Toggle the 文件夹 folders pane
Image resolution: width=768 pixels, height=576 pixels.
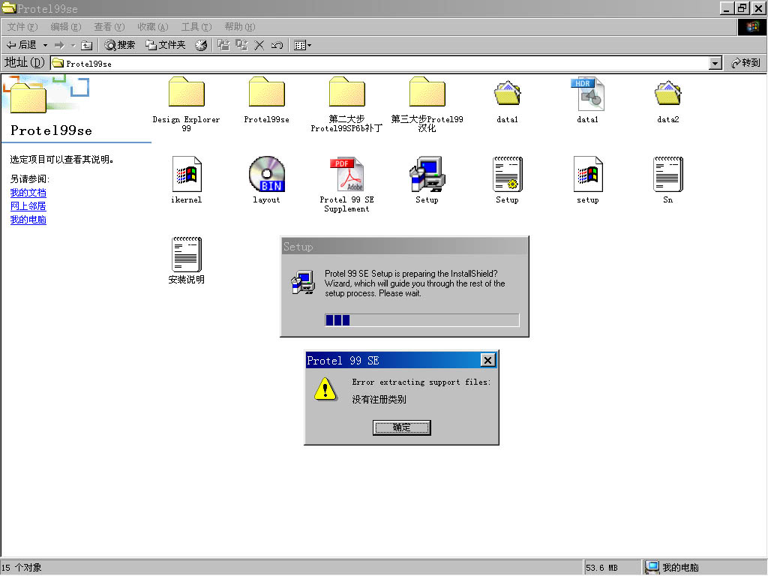tap(166, 45)
